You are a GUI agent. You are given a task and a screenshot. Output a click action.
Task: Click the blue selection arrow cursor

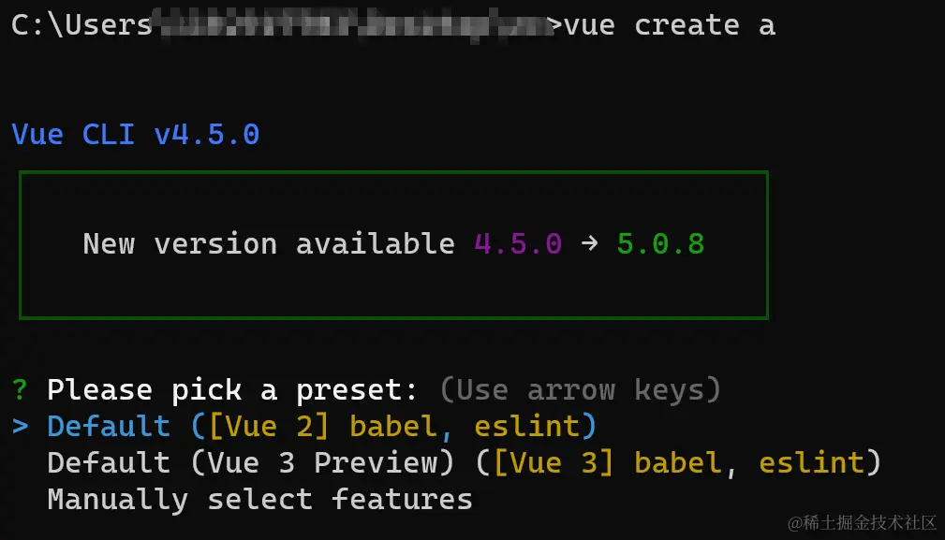pyautogui.click(x=21, y=427)
